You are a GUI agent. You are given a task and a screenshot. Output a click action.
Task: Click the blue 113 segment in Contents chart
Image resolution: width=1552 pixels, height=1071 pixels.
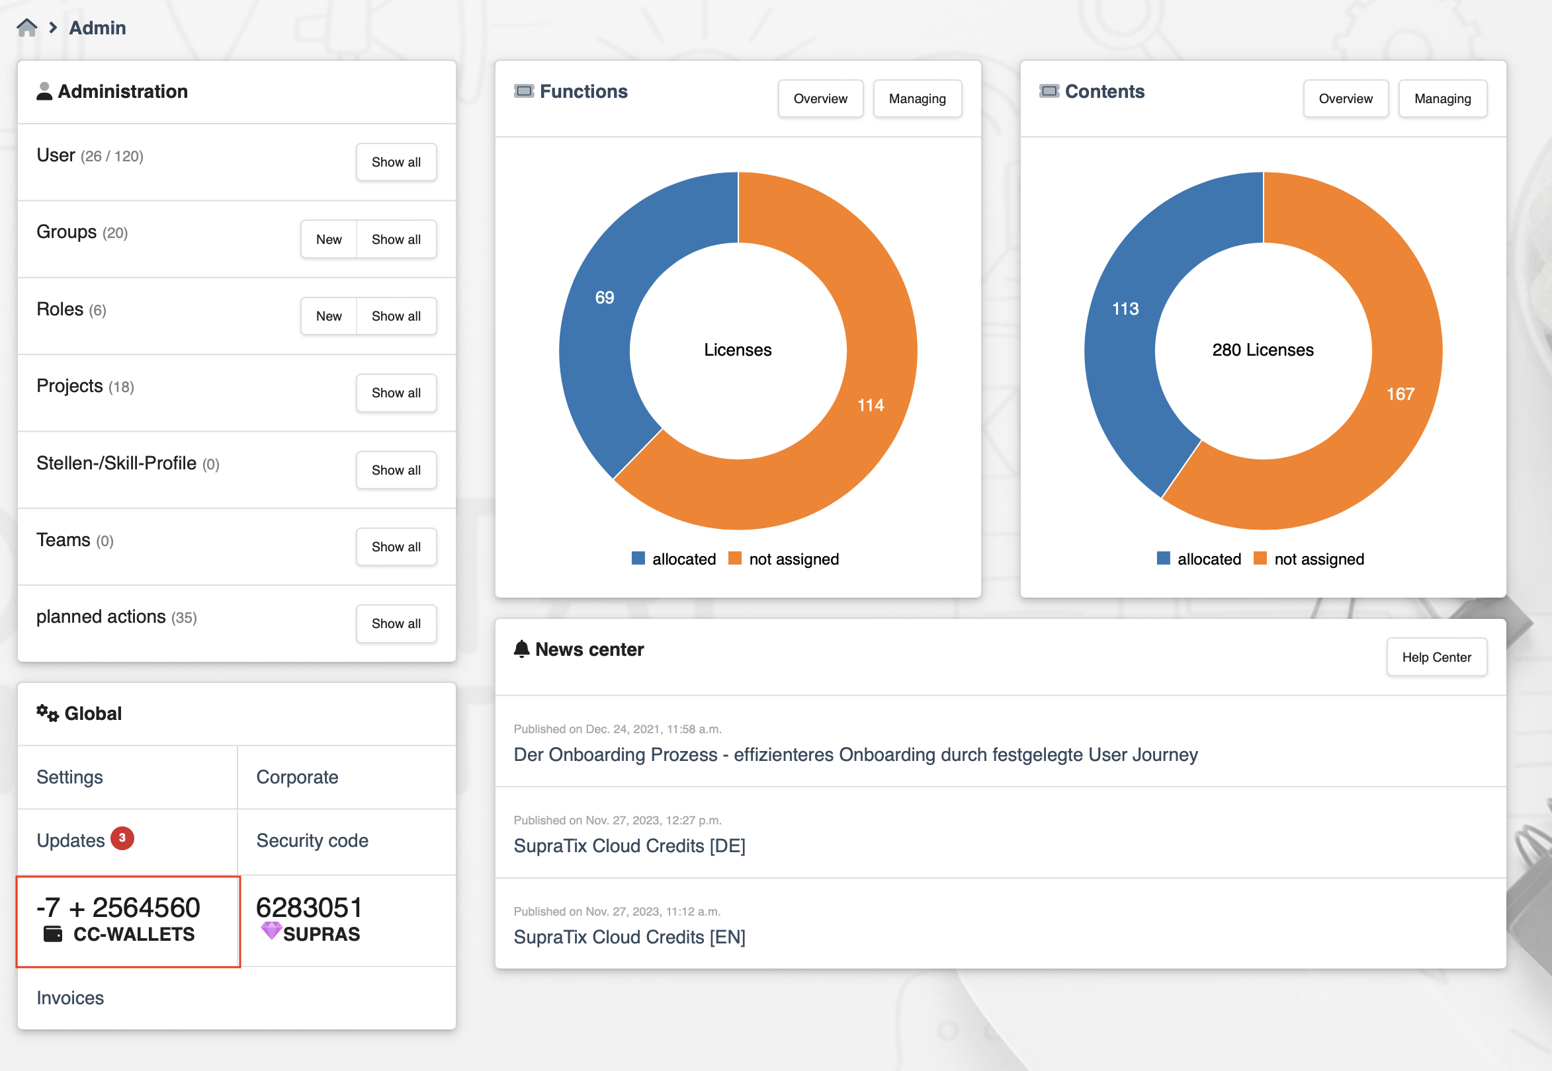click(x=1125, y=309)
